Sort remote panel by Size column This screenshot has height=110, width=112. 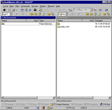tap(88, 21)
